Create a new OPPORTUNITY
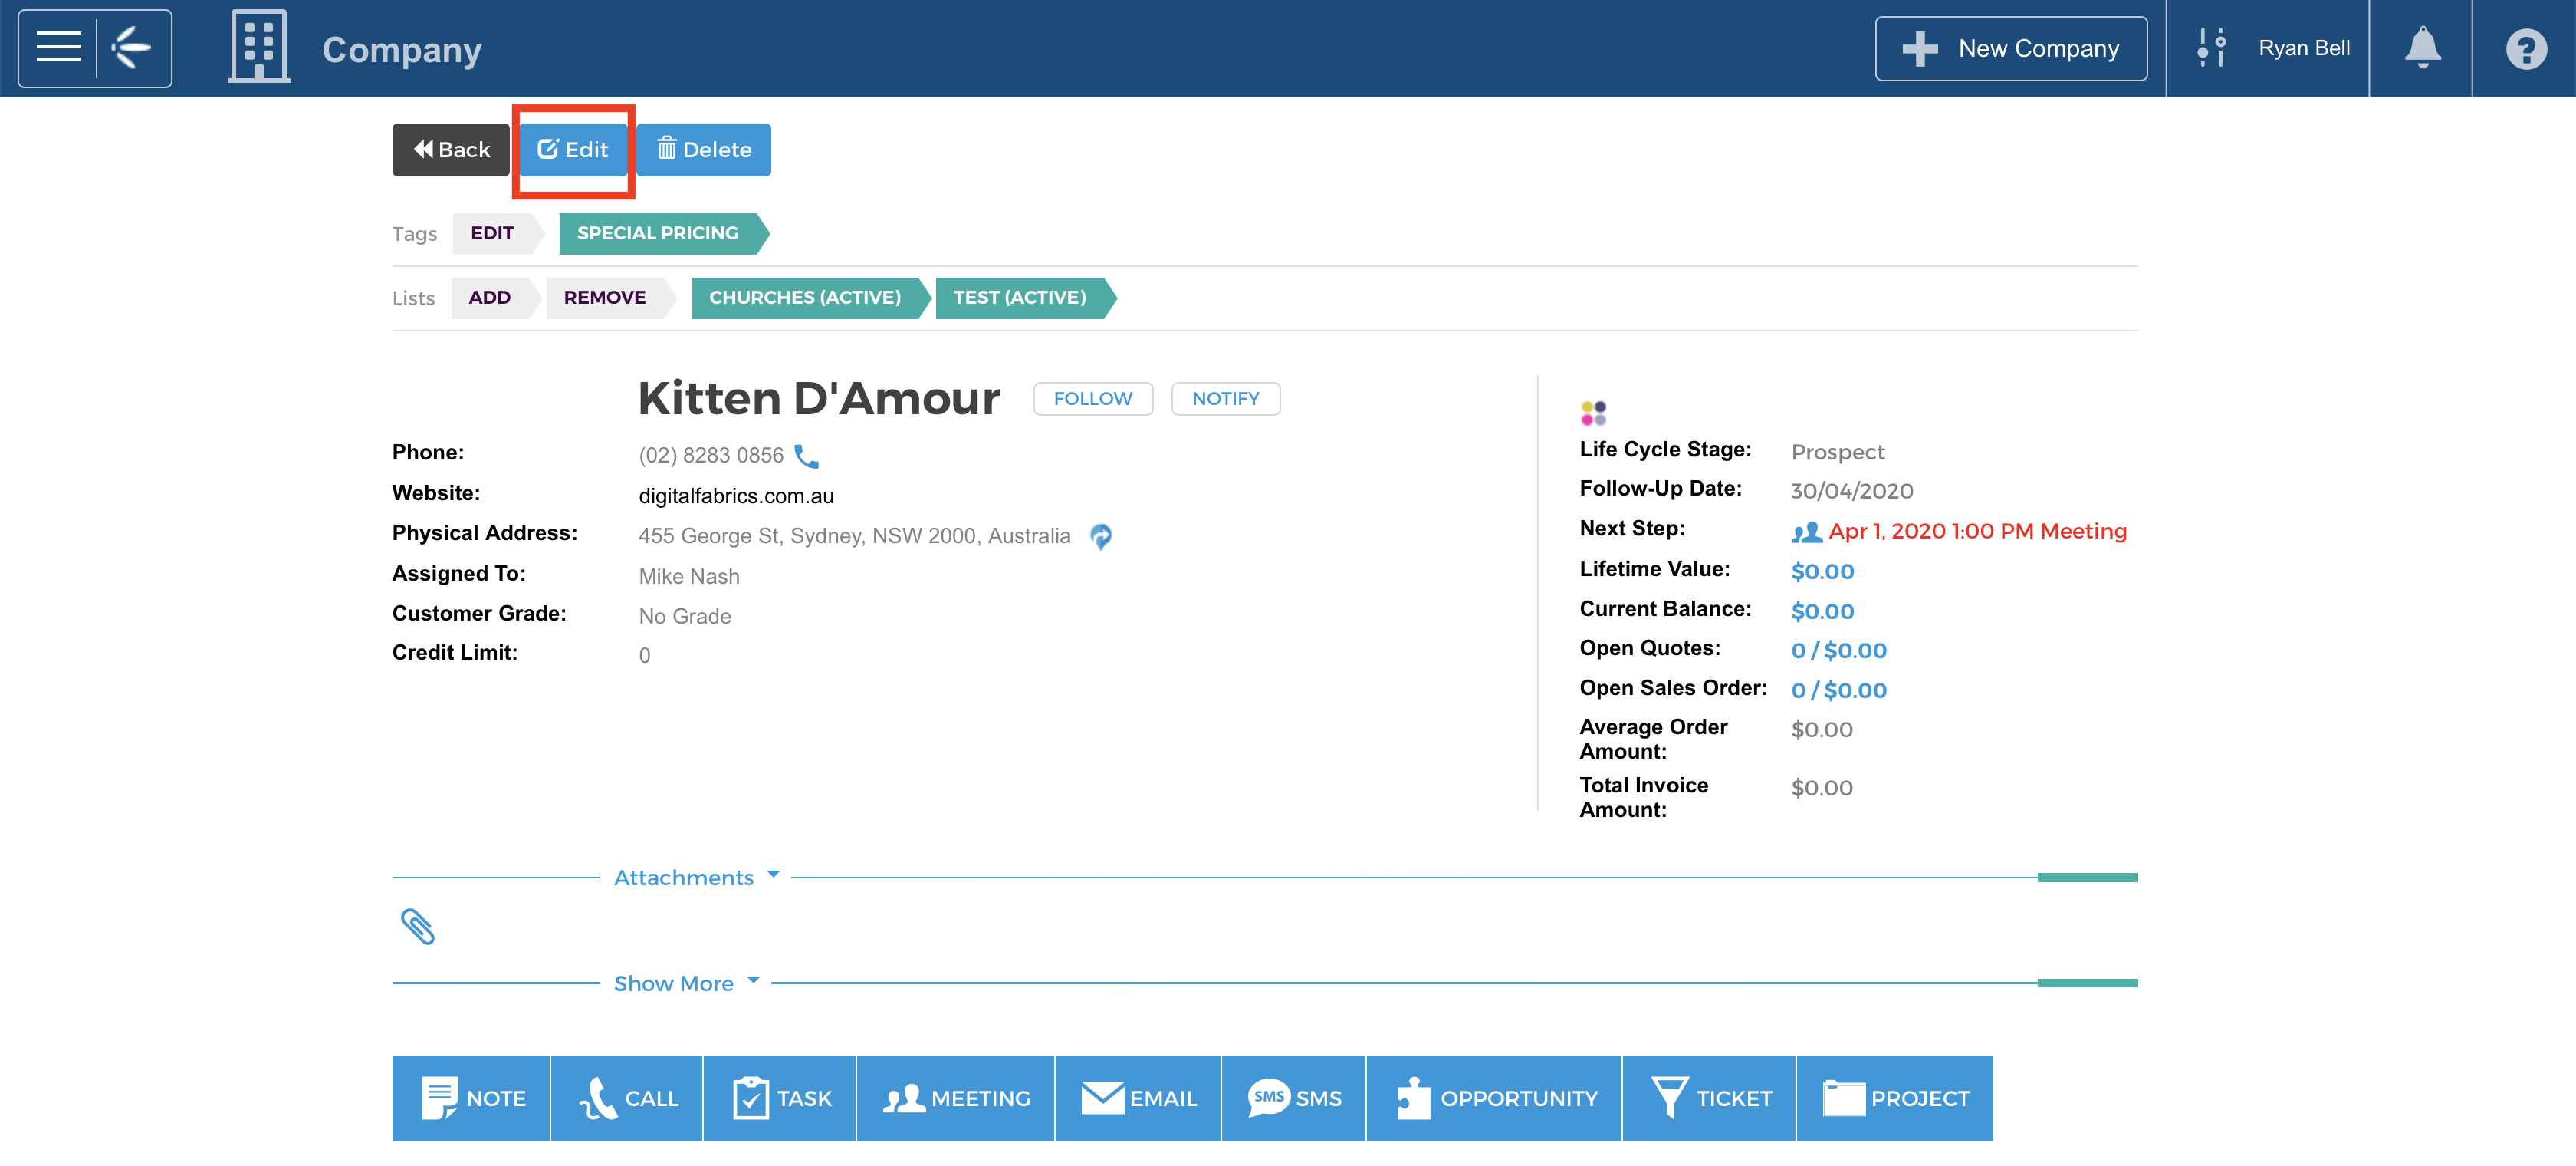Image resolution: width=2576 pixels, height=1166 pixels. pos(1494,1098)
